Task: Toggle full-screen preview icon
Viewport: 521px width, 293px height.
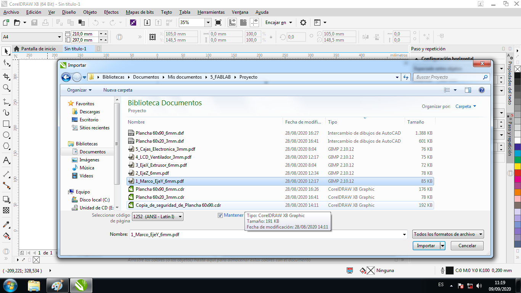Action: coord(218,23)
